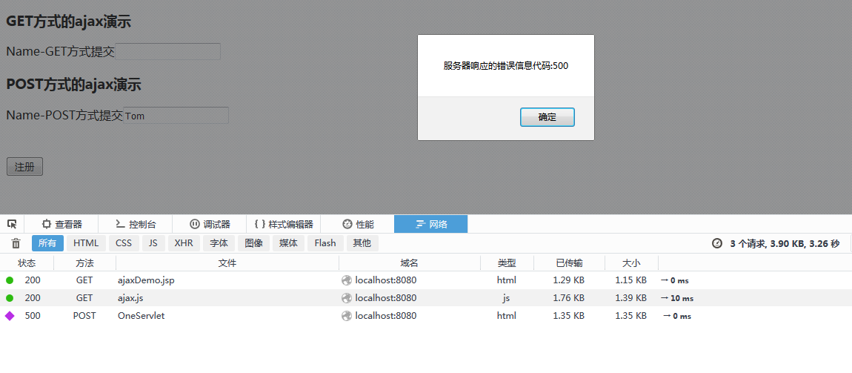This screenshot has width=852, height=373.
Task: Sort by 域名 domain column header
Action: pos(409,263)
